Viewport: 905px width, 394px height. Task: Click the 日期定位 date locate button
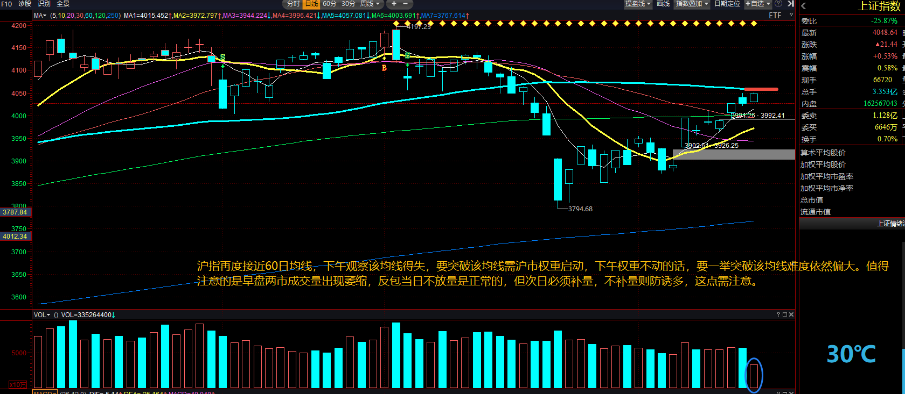pyautogui.click(x=727, y=4)
